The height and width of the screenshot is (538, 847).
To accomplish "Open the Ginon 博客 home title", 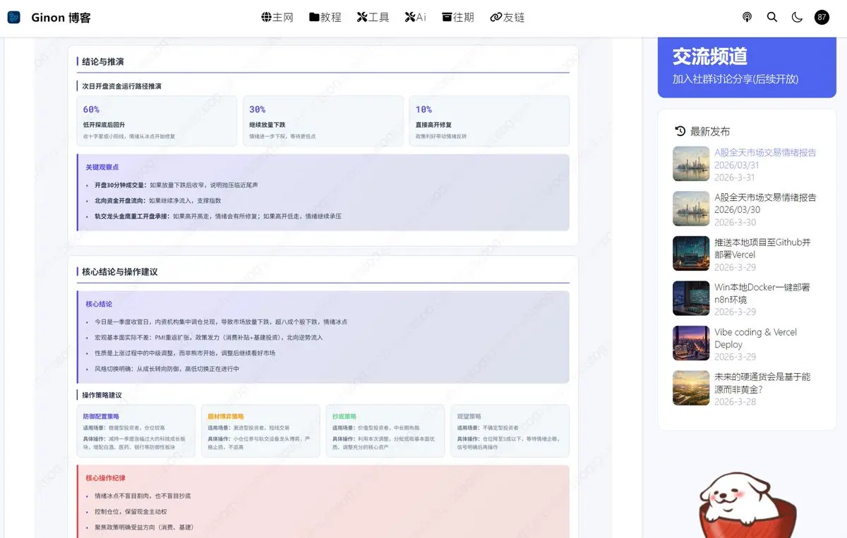I will point(61,18).
